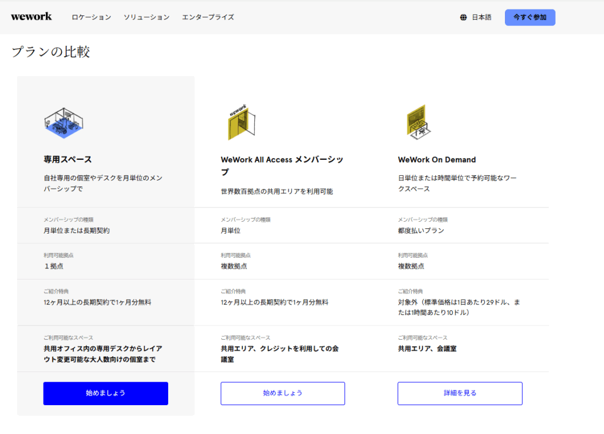Screen dimensions: 604x434
Task: Click the globe language icon
Action: point(464,17)
